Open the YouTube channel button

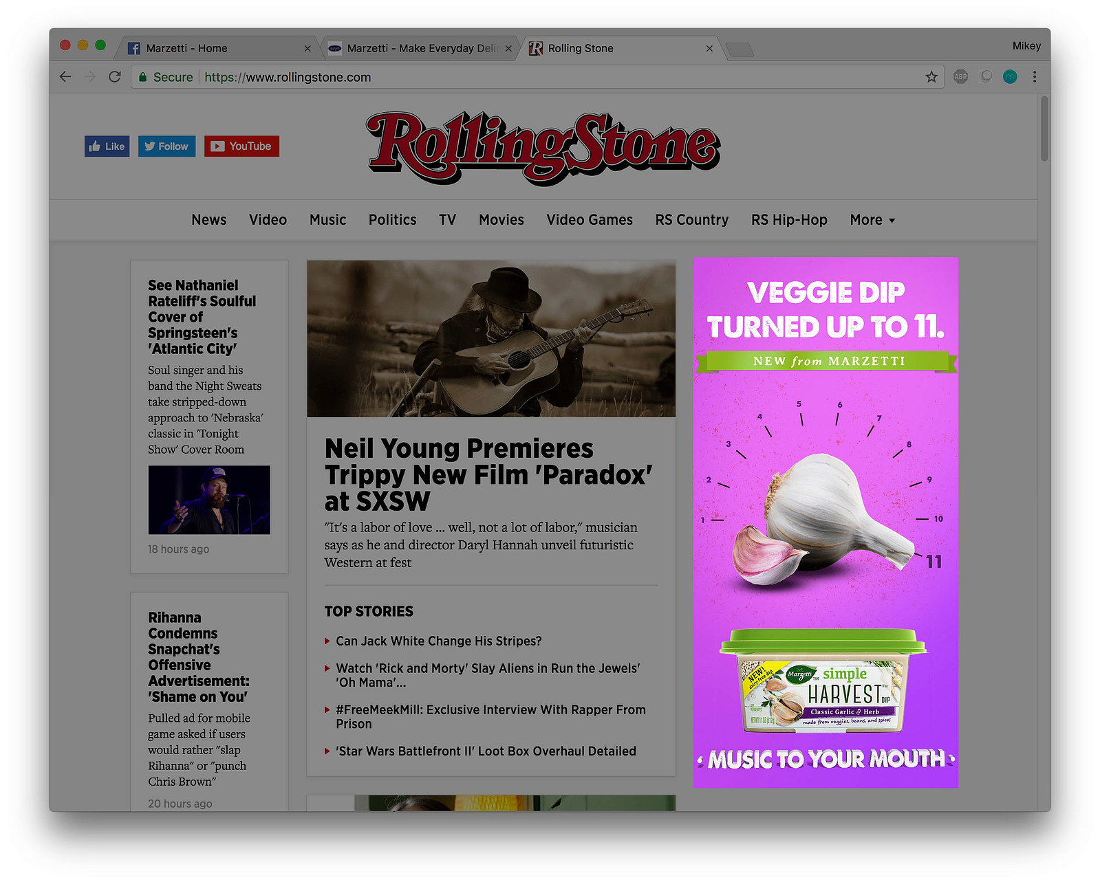coord(241,146)
